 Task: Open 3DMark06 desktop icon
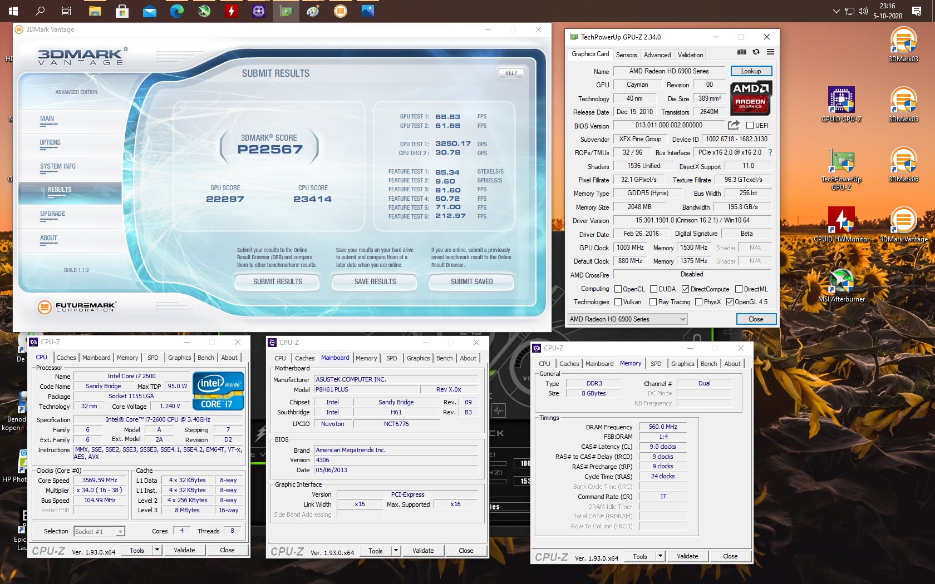903,165
